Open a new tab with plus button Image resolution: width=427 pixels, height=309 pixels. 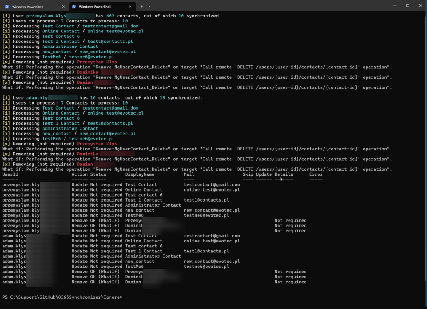point(142,7)
